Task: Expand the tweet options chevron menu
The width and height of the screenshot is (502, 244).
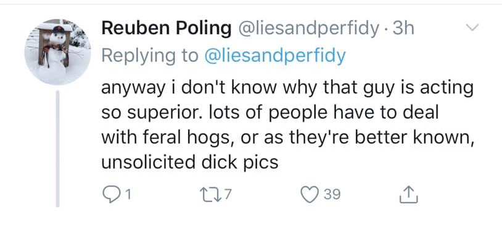Action: point(472,28)
